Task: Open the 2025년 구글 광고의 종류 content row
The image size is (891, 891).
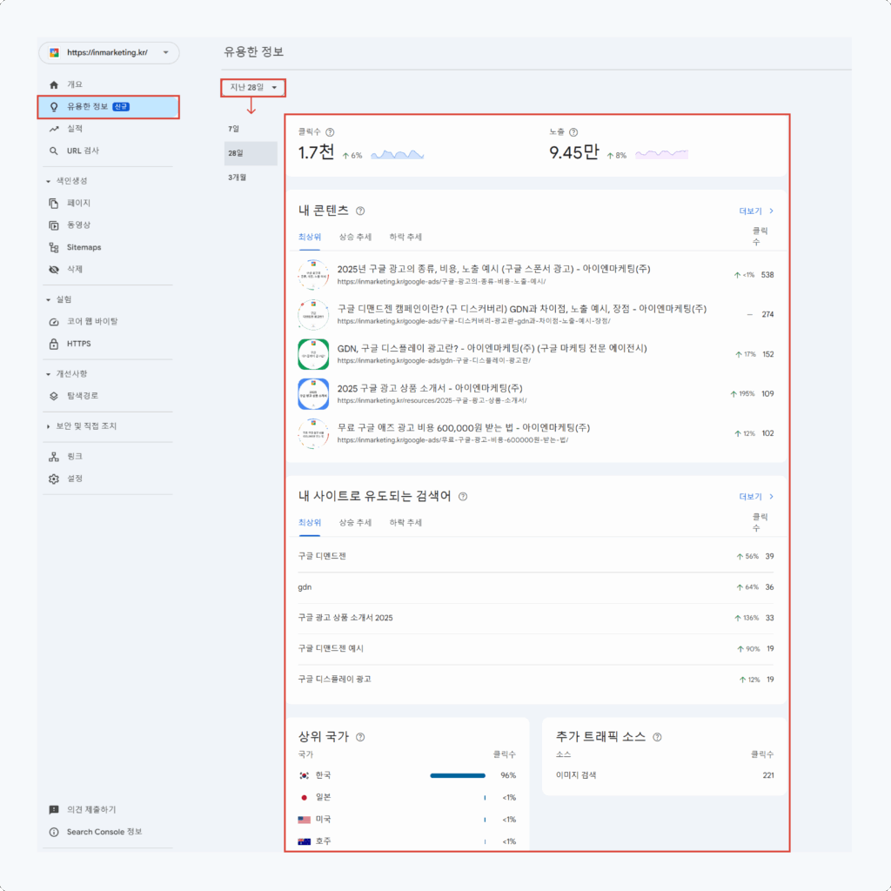Action: point(536,274)
